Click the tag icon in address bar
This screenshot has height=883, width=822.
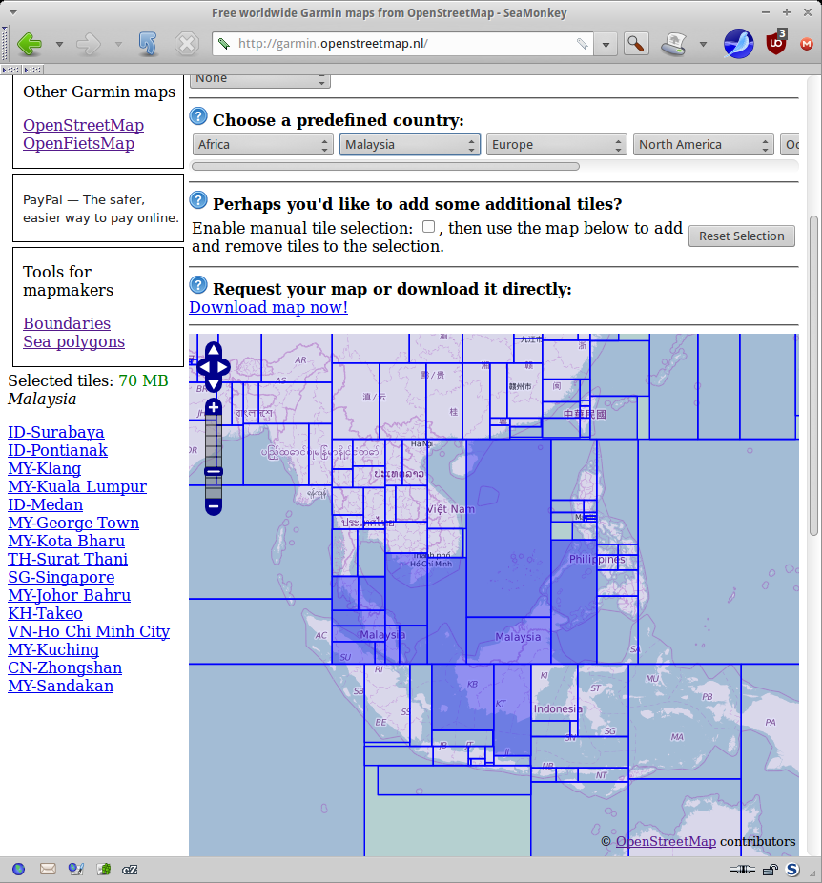[x=582, y=43]
